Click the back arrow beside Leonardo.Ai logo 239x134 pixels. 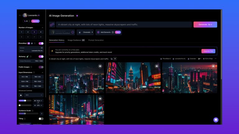tap(20, 15)
